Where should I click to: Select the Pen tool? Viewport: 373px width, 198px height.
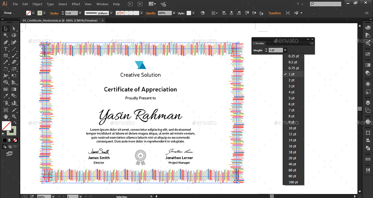pyautogui.click(x=5, y=42)
